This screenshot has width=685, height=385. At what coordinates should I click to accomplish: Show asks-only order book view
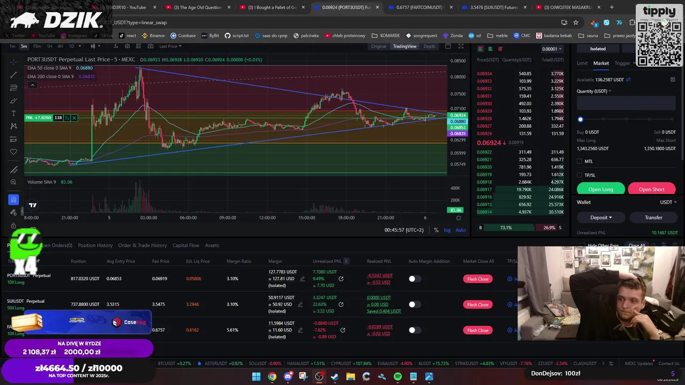pyautogui.click(x=500, y=49)
